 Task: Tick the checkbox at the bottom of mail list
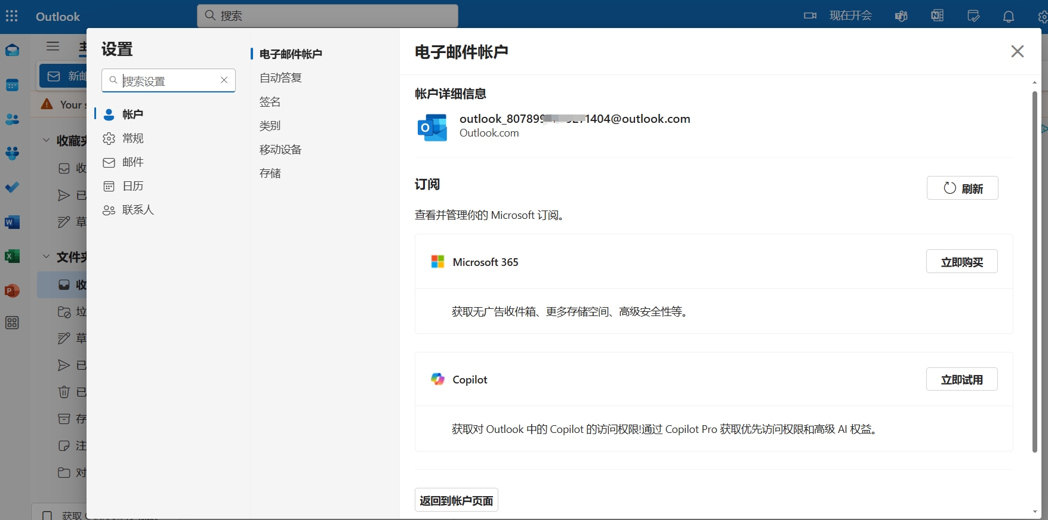[47, 515]
